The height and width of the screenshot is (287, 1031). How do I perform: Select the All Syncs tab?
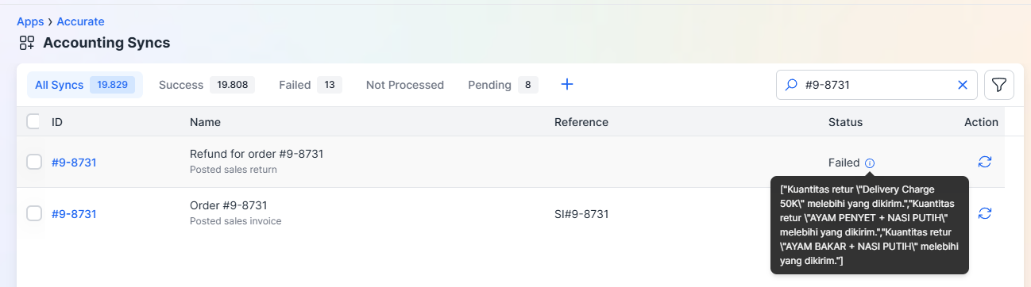85,85
